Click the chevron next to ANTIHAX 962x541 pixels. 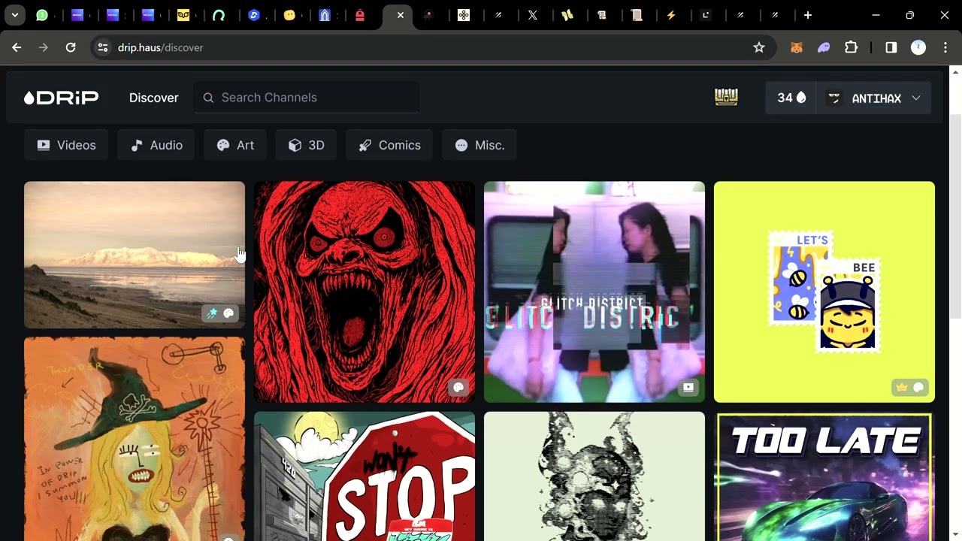915,98
